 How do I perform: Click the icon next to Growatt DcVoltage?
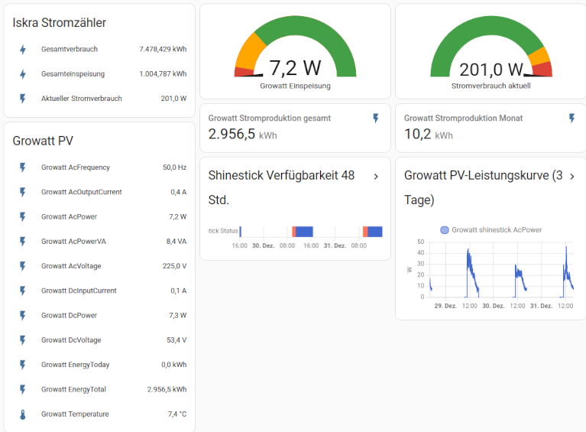(23, 340)
